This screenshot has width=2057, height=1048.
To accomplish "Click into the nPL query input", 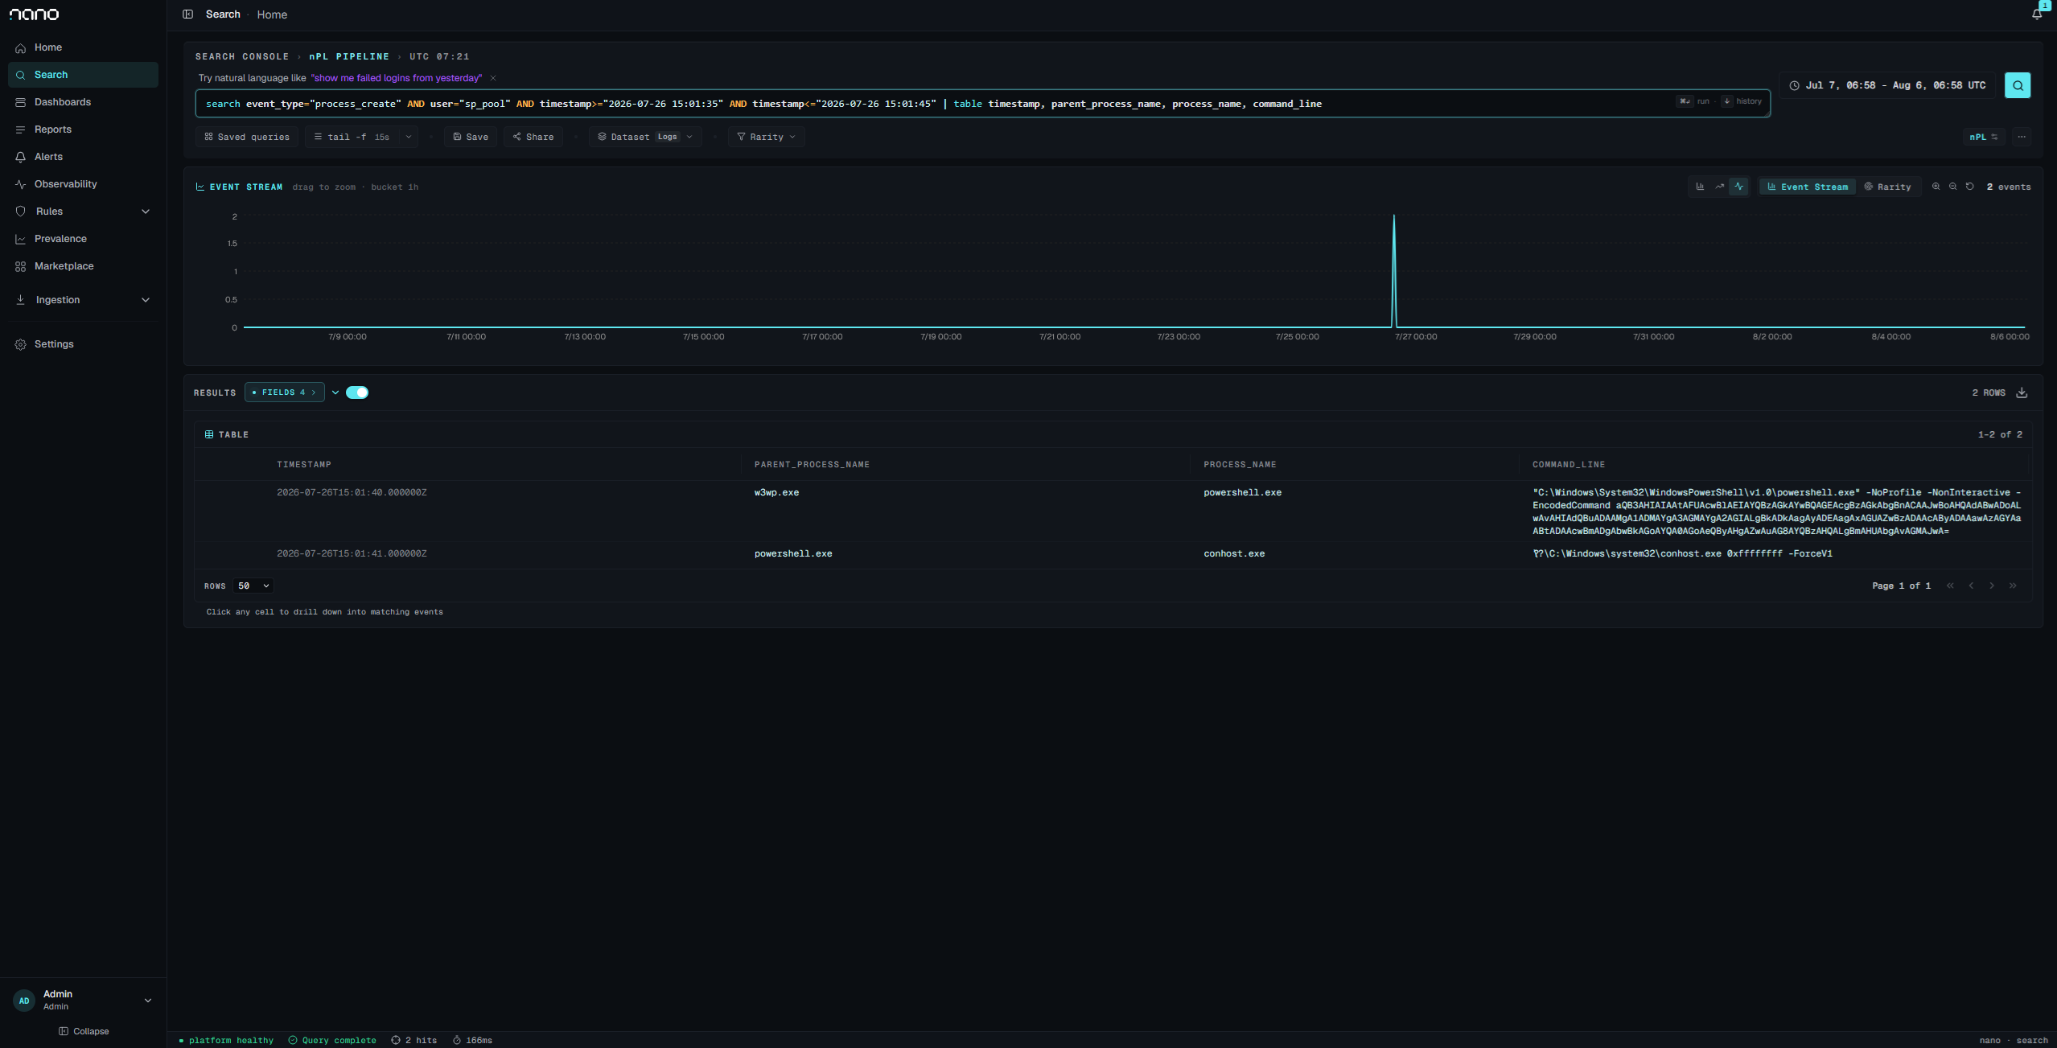I will click(x=982, y=104).
